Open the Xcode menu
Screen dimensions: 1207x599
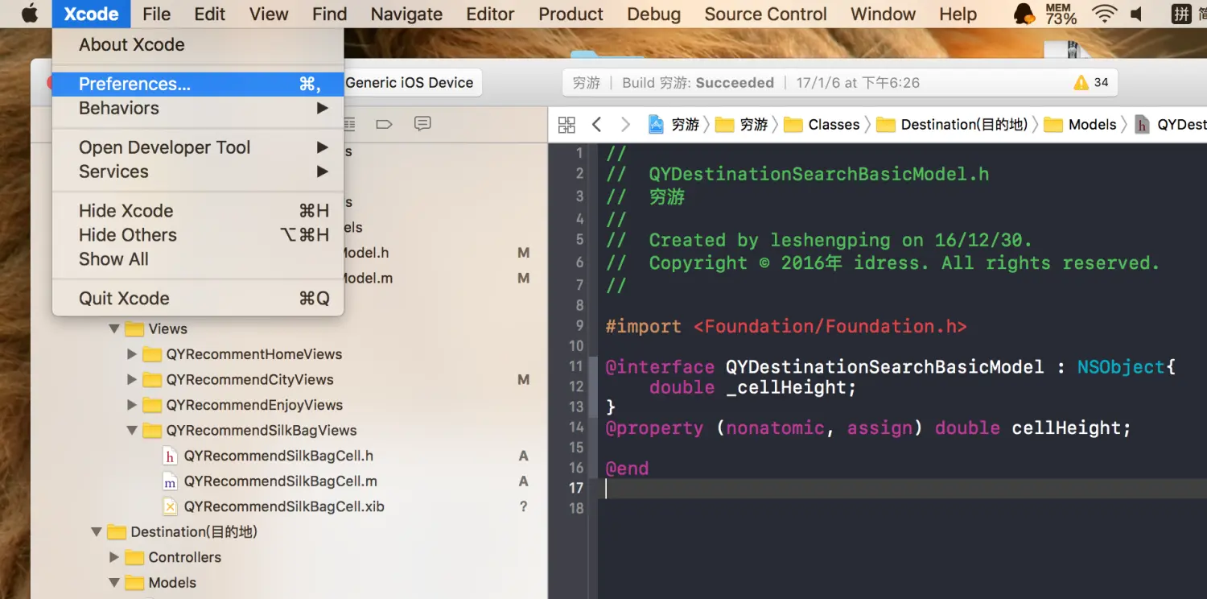tap(91, 14)
